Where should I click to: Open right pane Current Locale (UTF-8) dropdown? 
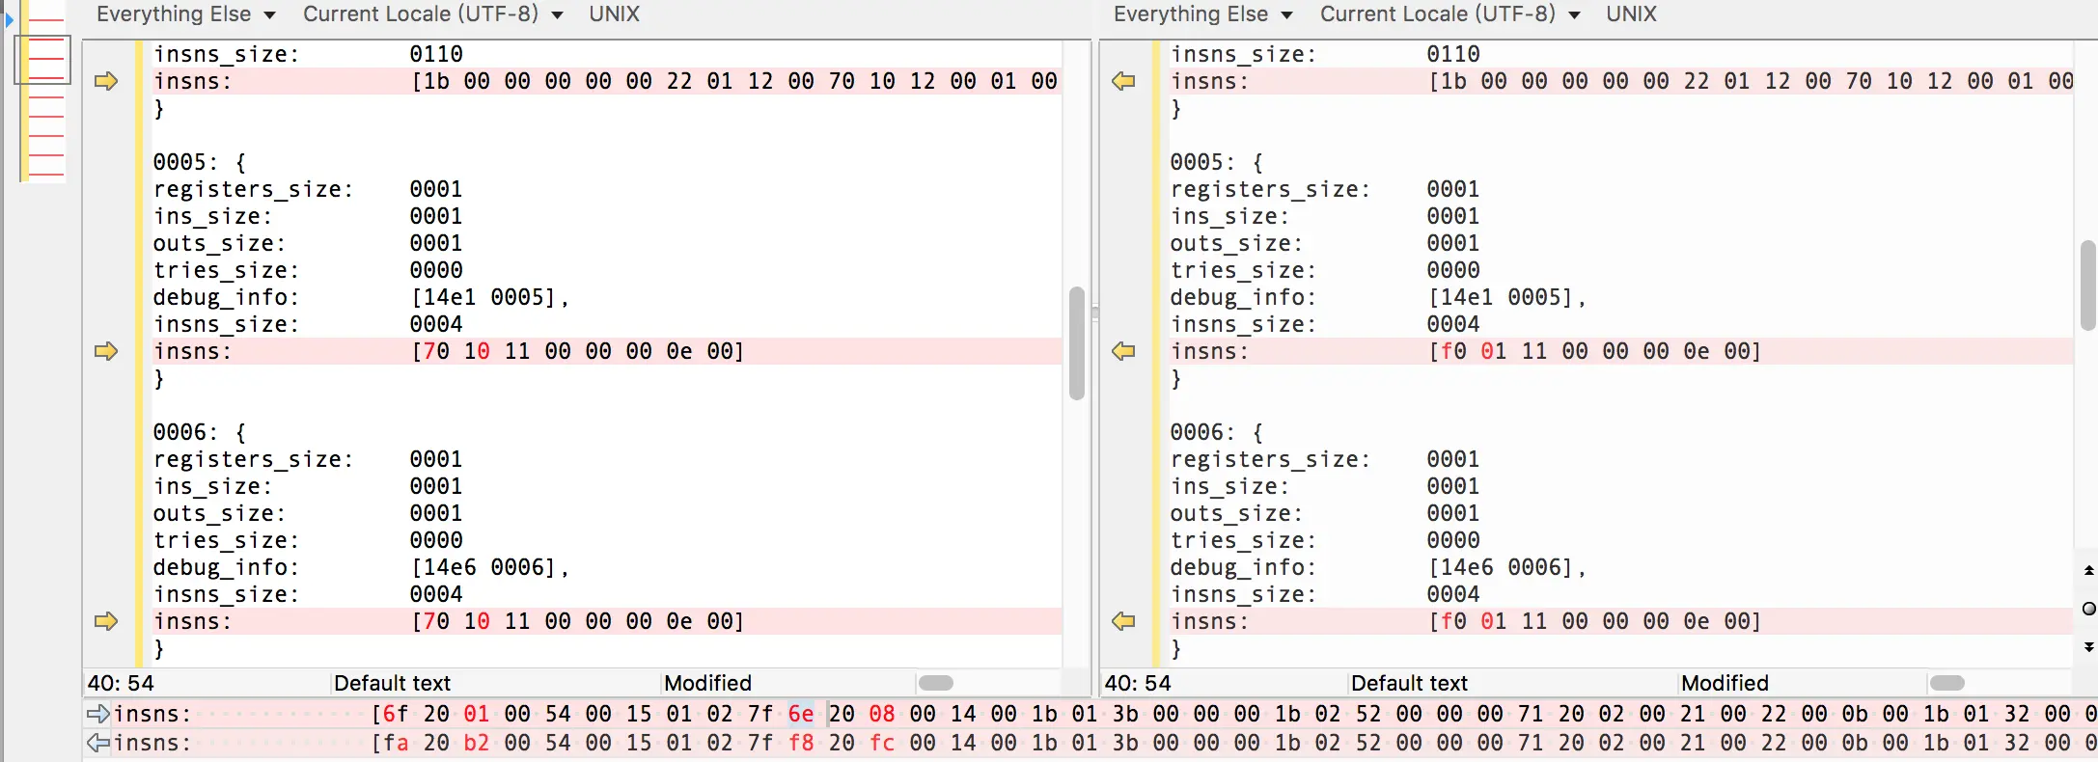click(1450, 14)
